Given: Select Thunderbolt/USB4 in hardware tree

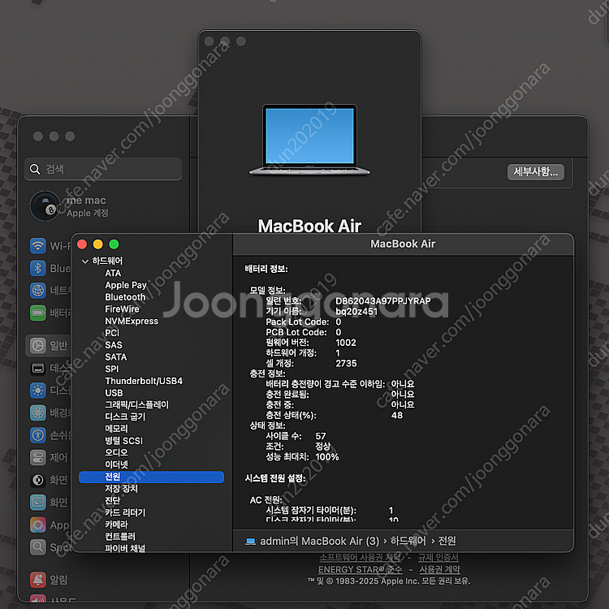Looking at the screenshot, I should (x=144, y=381).
